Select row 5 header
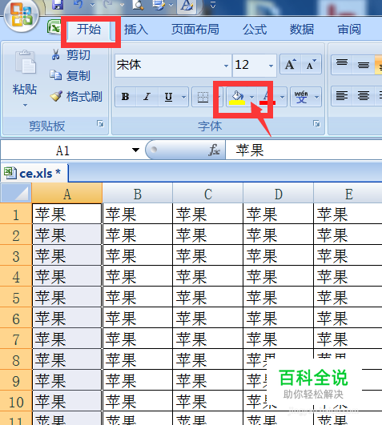 (16, 297)
